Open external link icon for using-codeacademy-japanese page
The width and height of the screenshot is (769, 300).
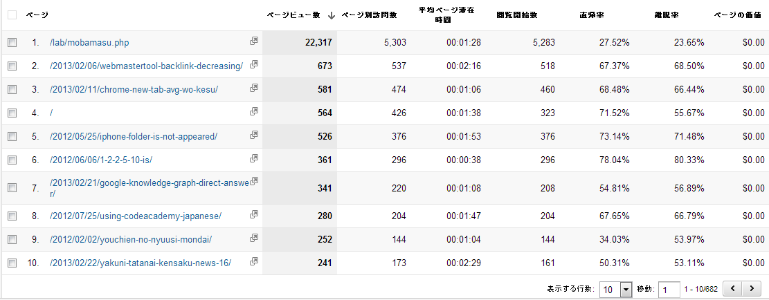tap(254, 216)
